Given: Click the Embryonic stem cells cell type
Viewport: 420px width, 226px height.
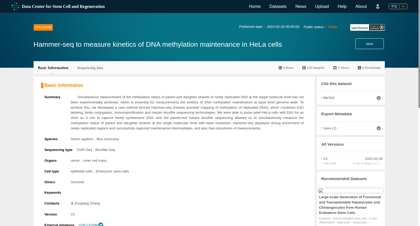Looking at the screenshot, I should [112, 171].
